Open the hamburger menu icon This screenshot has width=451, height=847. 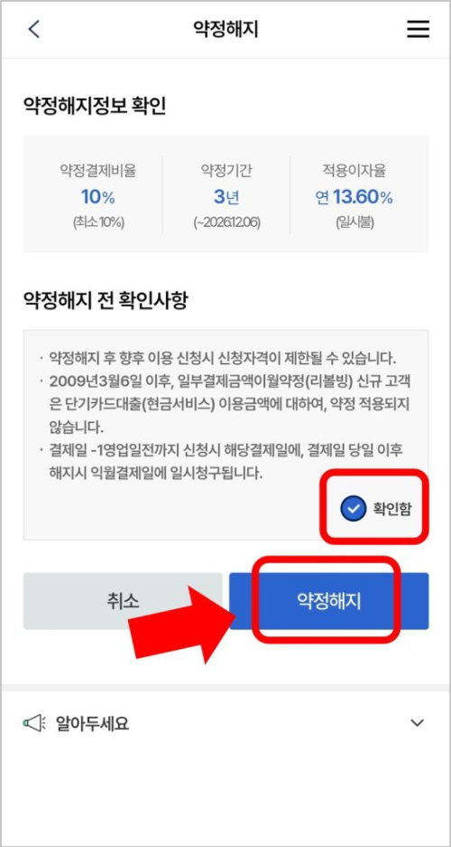418,29
